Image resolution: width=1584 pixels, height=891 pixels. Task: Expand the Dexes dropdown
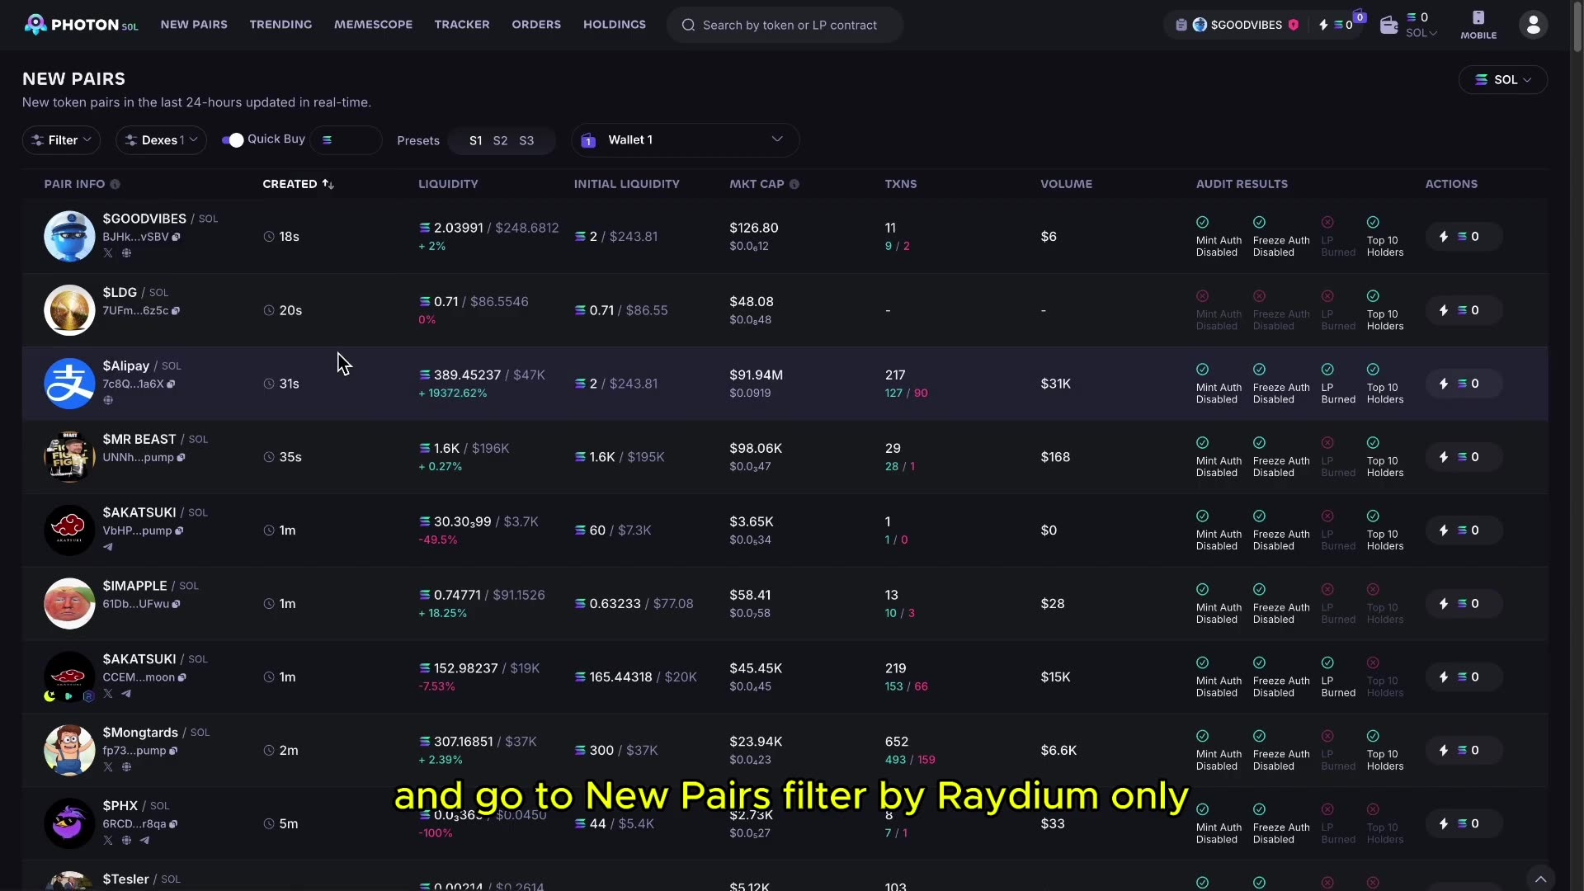[x=161, y=140]
